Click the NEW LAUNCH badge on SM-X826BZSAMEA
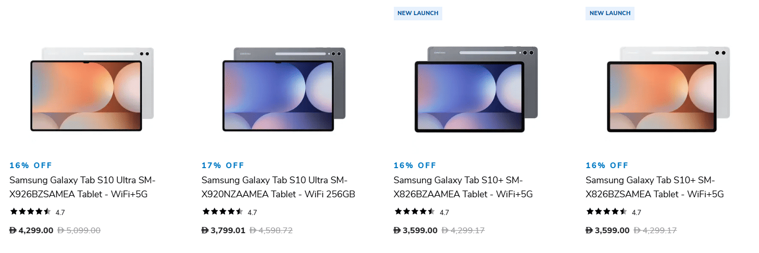Image resolution: width=759 pixels, height=253 pixels. coord(610,13)
